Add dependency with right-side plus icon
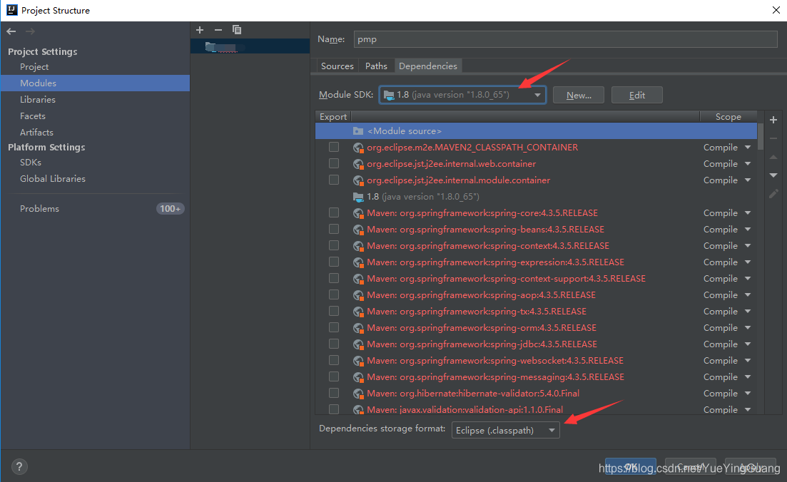This screenshot has width=787, height=482. pyautogui.click(x=773, y=120)
